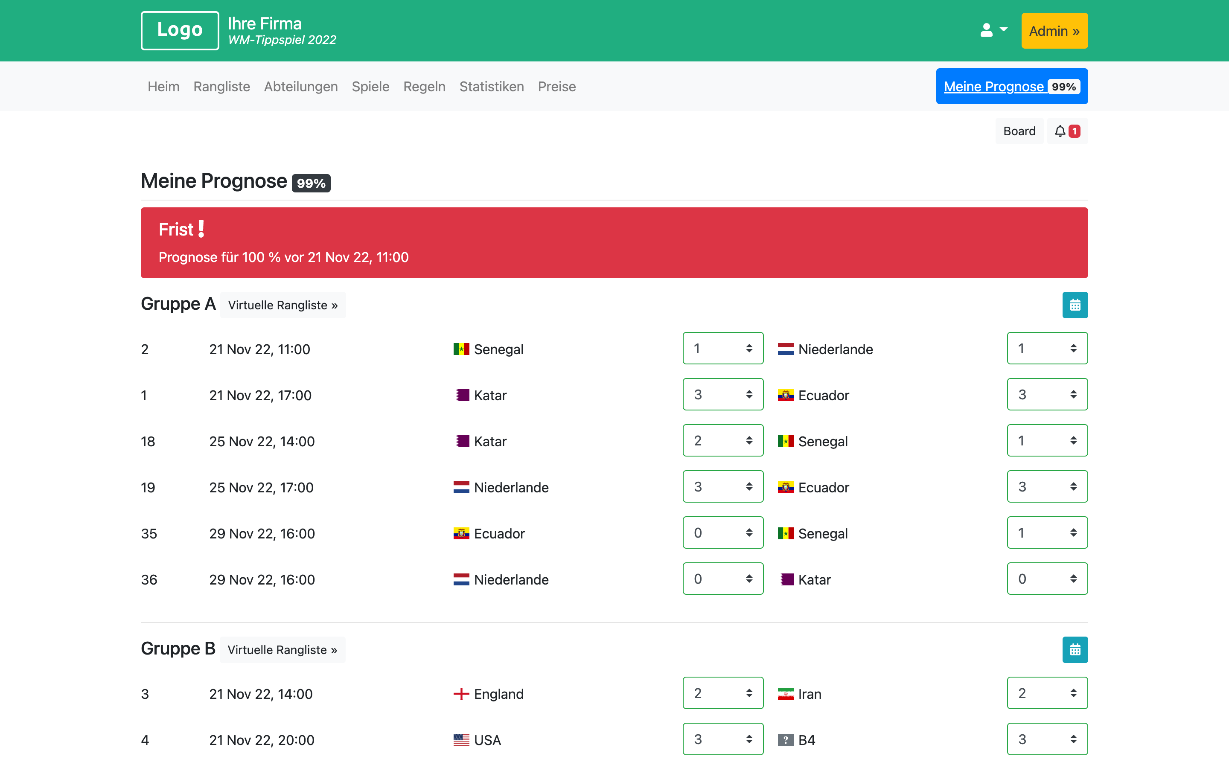
Task: Click the date 21 Nov 22, 20:00
Action: pos(262,740)
